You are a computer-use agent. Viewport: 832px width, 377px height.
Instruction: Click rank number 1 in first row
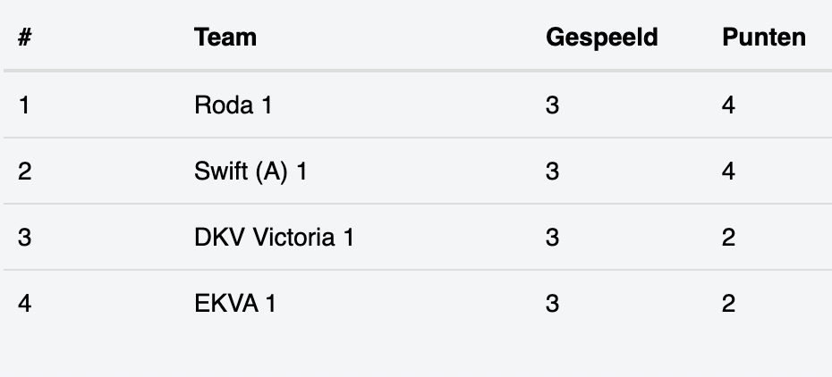24,105
